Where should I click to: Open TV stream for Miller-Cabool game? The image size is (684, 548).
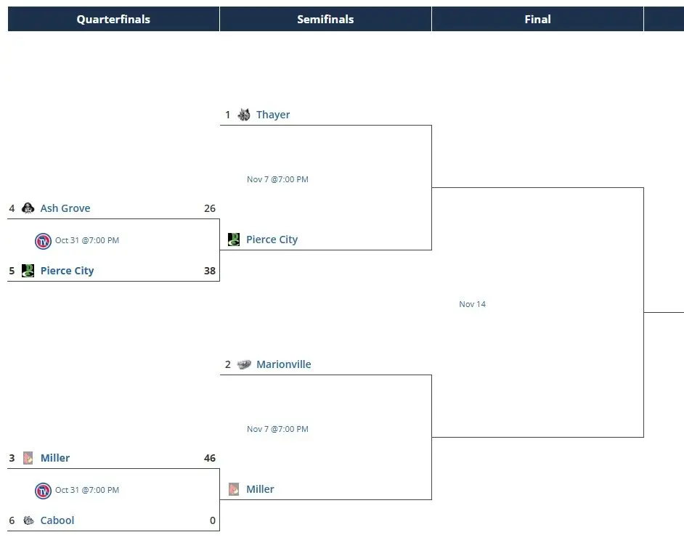click(x=43, y=490)
